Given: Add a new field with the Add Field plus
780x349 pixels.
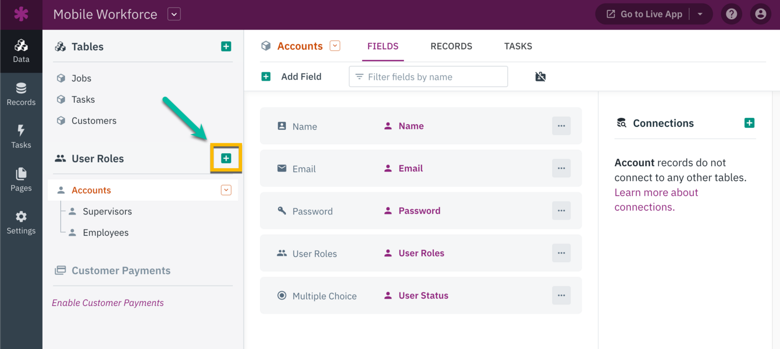Looking at the screenshot, I should click(x=266, y=76).
